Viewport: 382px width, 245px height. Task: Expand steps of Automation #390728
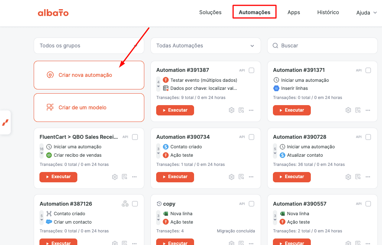point(275,151)
